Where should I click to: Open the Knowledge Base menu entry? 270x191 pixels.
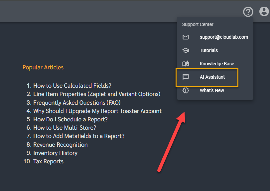(217, 64)
